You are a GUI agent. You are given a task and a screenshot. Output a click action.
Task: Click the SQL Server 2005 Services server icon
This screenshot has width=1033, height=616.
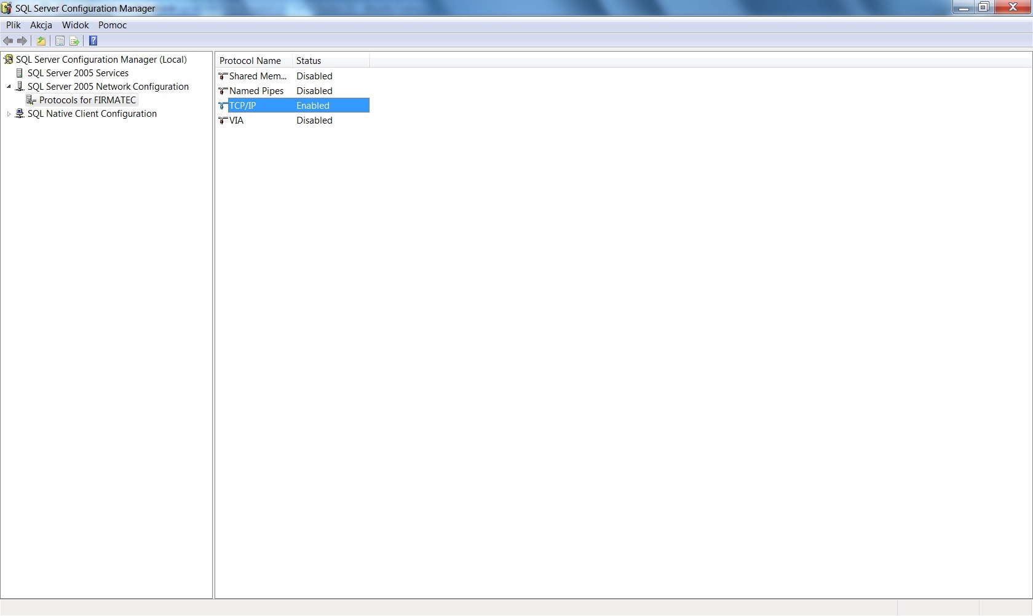coord(20,73)
